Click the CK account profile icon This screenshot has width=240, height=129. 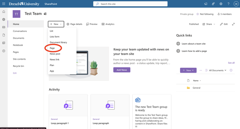point(236,4)
